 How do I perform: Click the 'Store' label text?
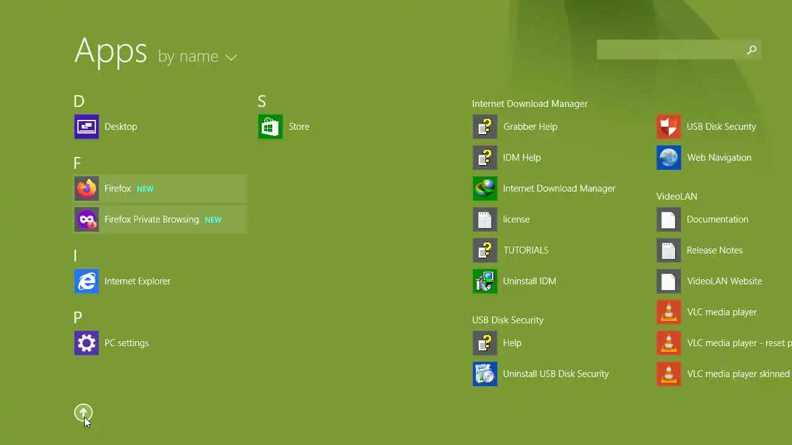coord(299,127)
